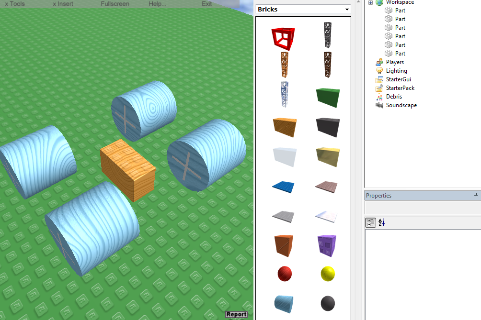Screen dimensions: 481x320
Task: Pick the blue wood cylinder brick
Action: (x=285, y=303)
